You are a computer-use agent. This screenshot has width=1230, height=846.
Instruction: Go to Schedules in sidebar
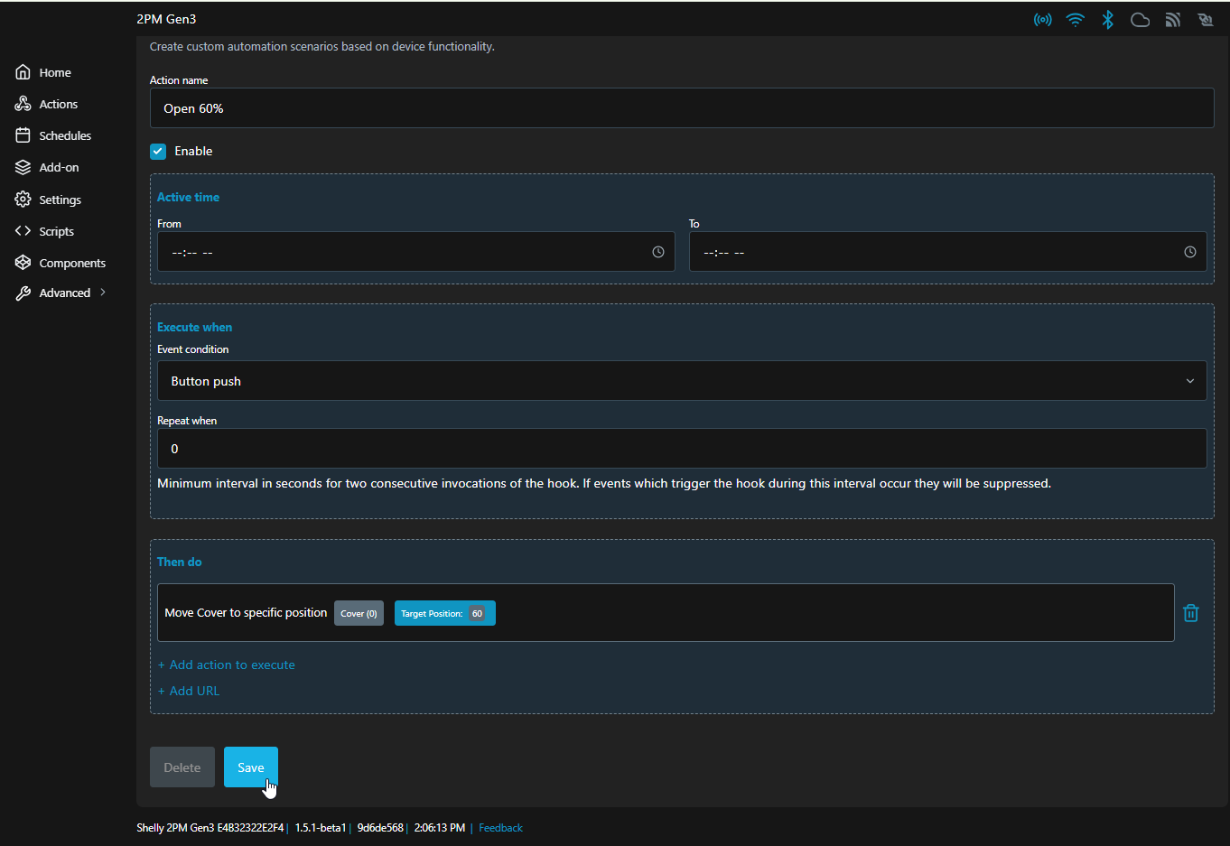[65, 135]
